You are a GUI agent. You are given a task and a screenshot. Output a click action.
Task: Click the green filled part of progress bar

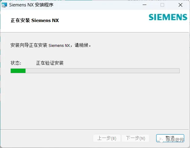pyautogui.click(x=18, y=71)
